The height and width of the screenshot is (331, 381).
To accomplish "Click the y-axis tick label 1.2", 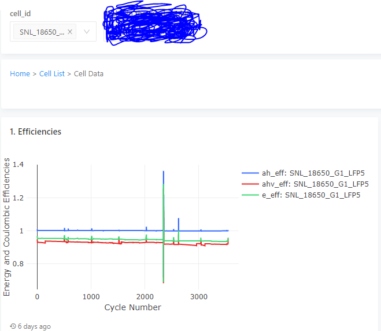I will pos(19,198).
